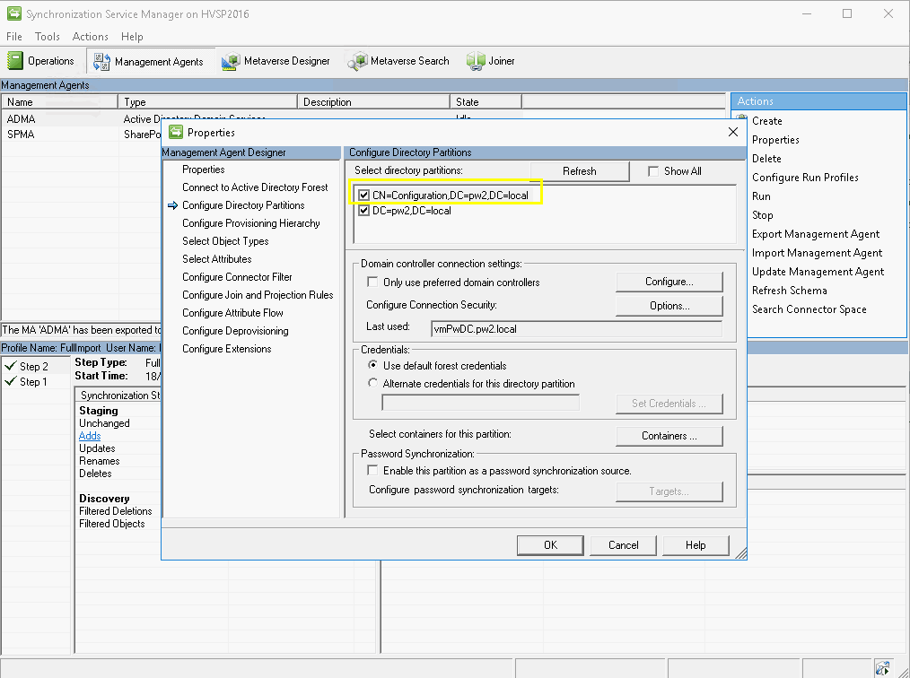Click the Properties dialog title icon
Viewport: 910px width, 678px height.
[x=175, y=132]
